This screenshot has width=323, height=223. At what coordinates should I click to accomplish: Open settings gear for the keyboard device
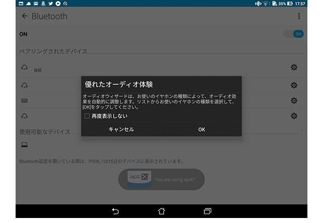click(x=294, y=101)
